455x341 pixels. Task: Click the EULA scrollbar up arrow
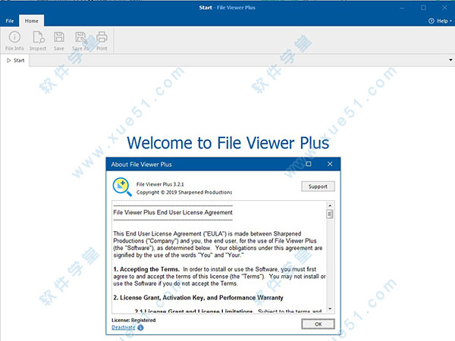[330, 205]
